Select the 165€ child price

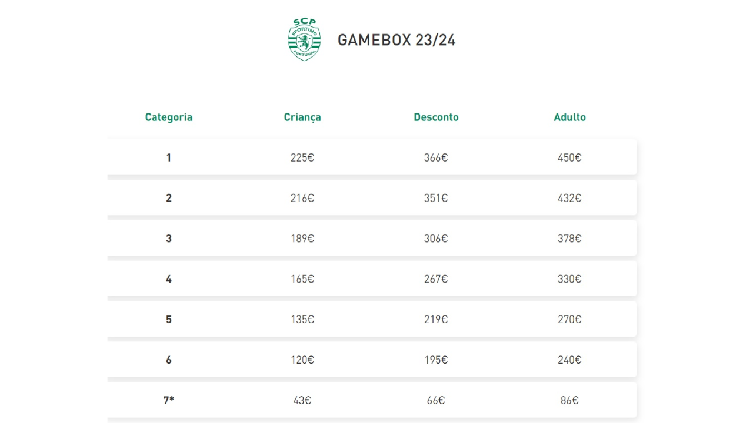point(302,279)
